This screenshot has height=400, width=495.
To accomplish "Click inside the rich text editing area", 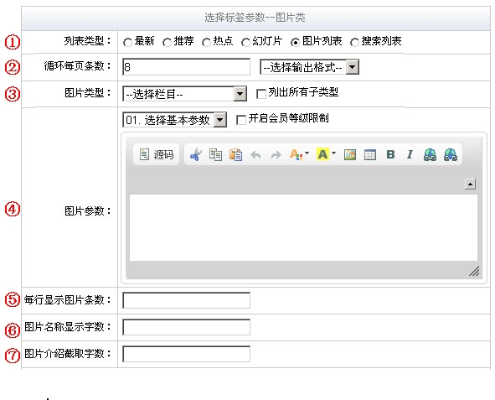I will pos(303,227).
